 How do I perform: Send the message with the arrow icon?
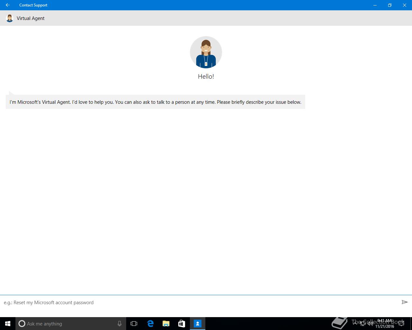(x=405, y=302)
